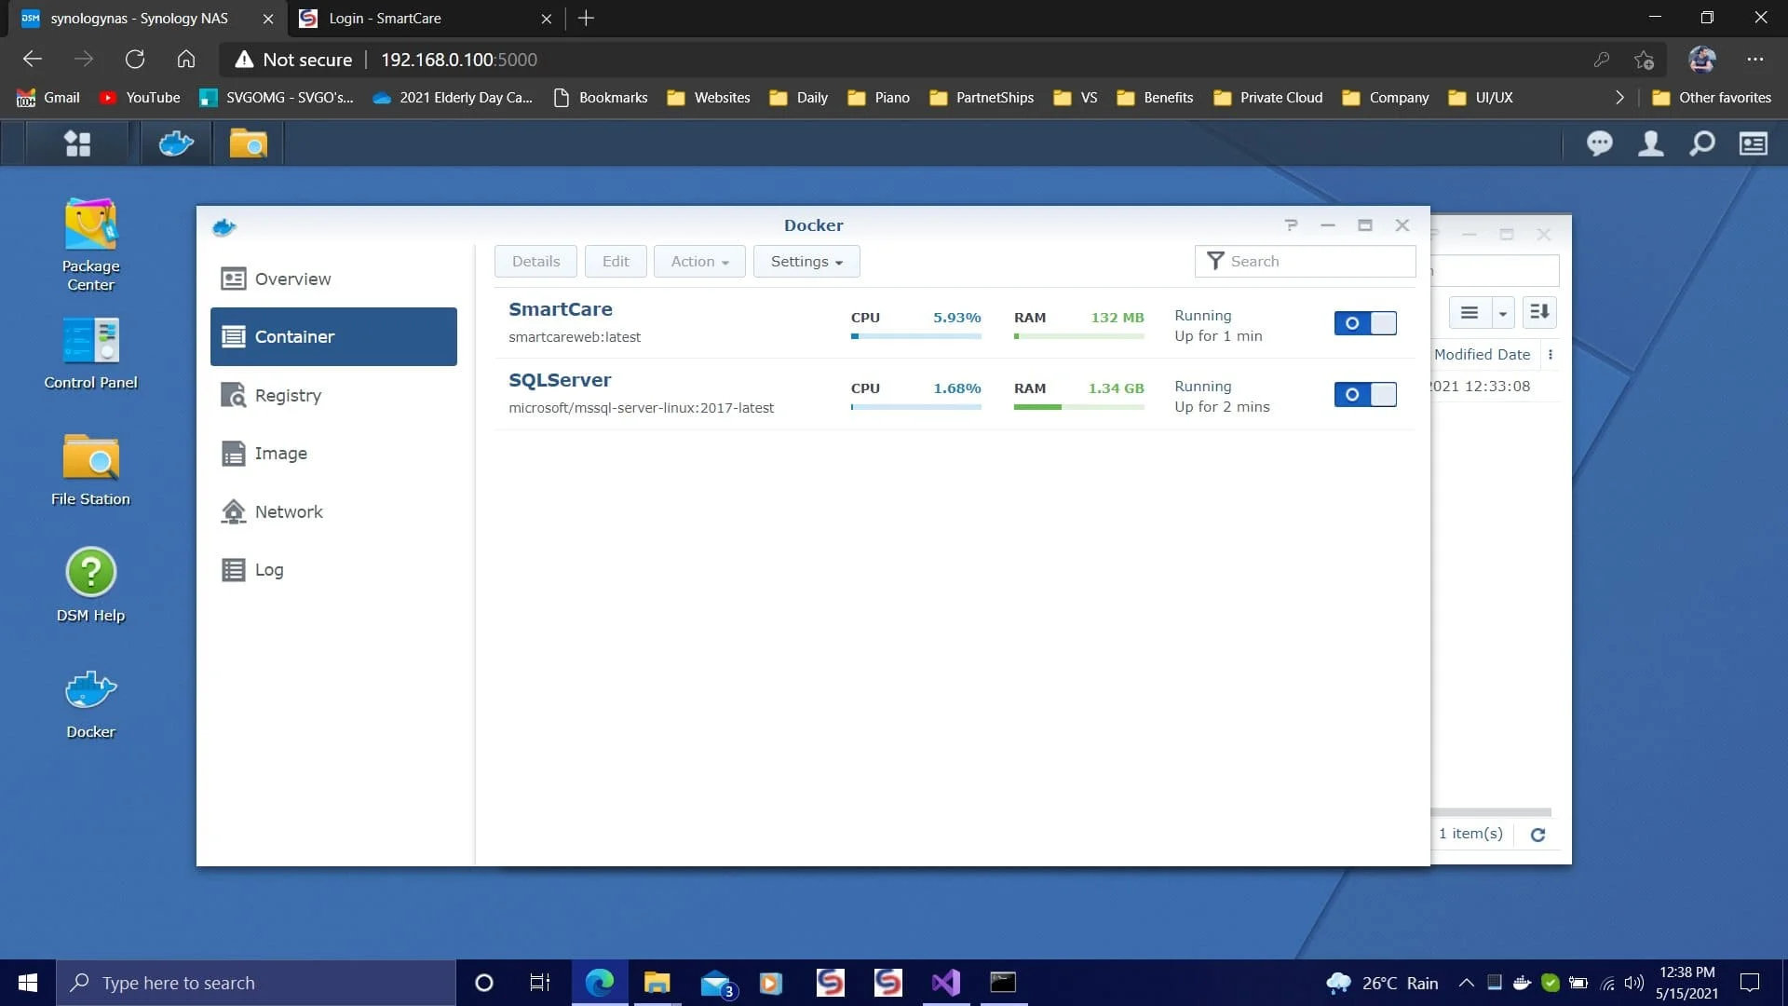This screenshot has width=1788, height=1006.
Task: Open Mail app in Windows taskbar
Action: pyautogui.click(x=717, y=983)
